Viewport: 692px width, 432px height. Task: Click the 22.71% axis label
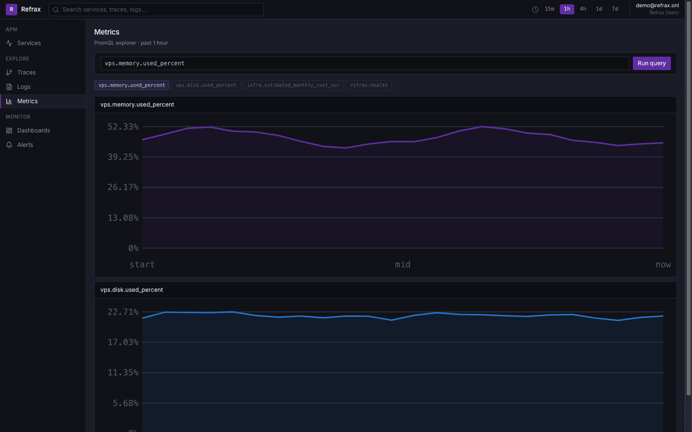click(123, 312)
